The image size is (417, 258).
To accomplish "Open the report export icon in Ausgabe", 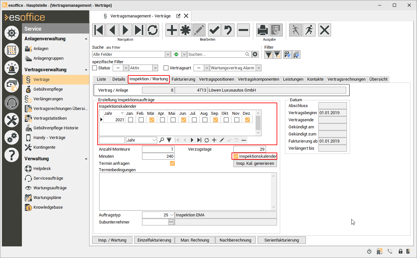I will (x=276, y=30).
